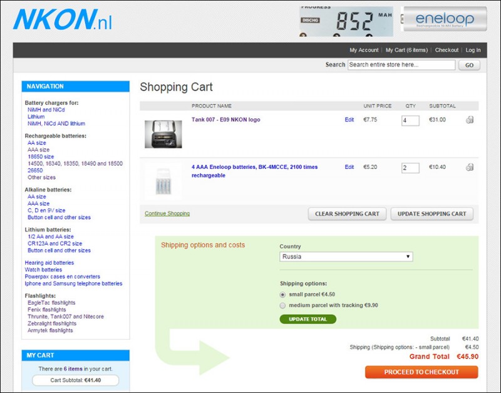501x393 pixels.
Task: Open Other sizes rechargeable batteries
Action: [41, 178]
